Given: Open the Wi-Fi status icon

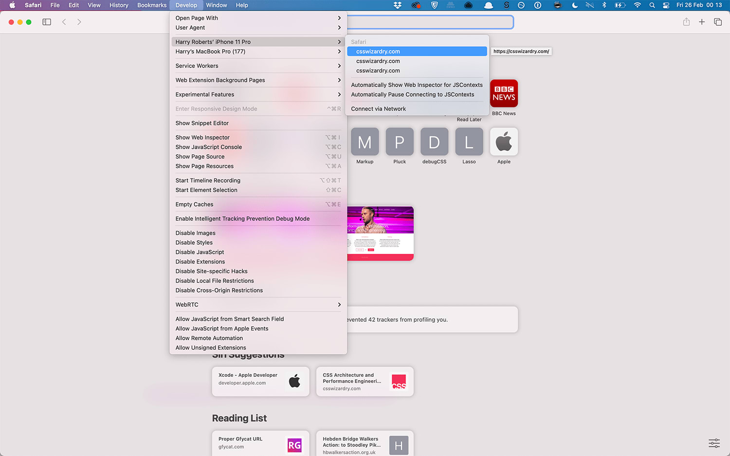Looking at the screenshot, I should [x=637, y=5].
